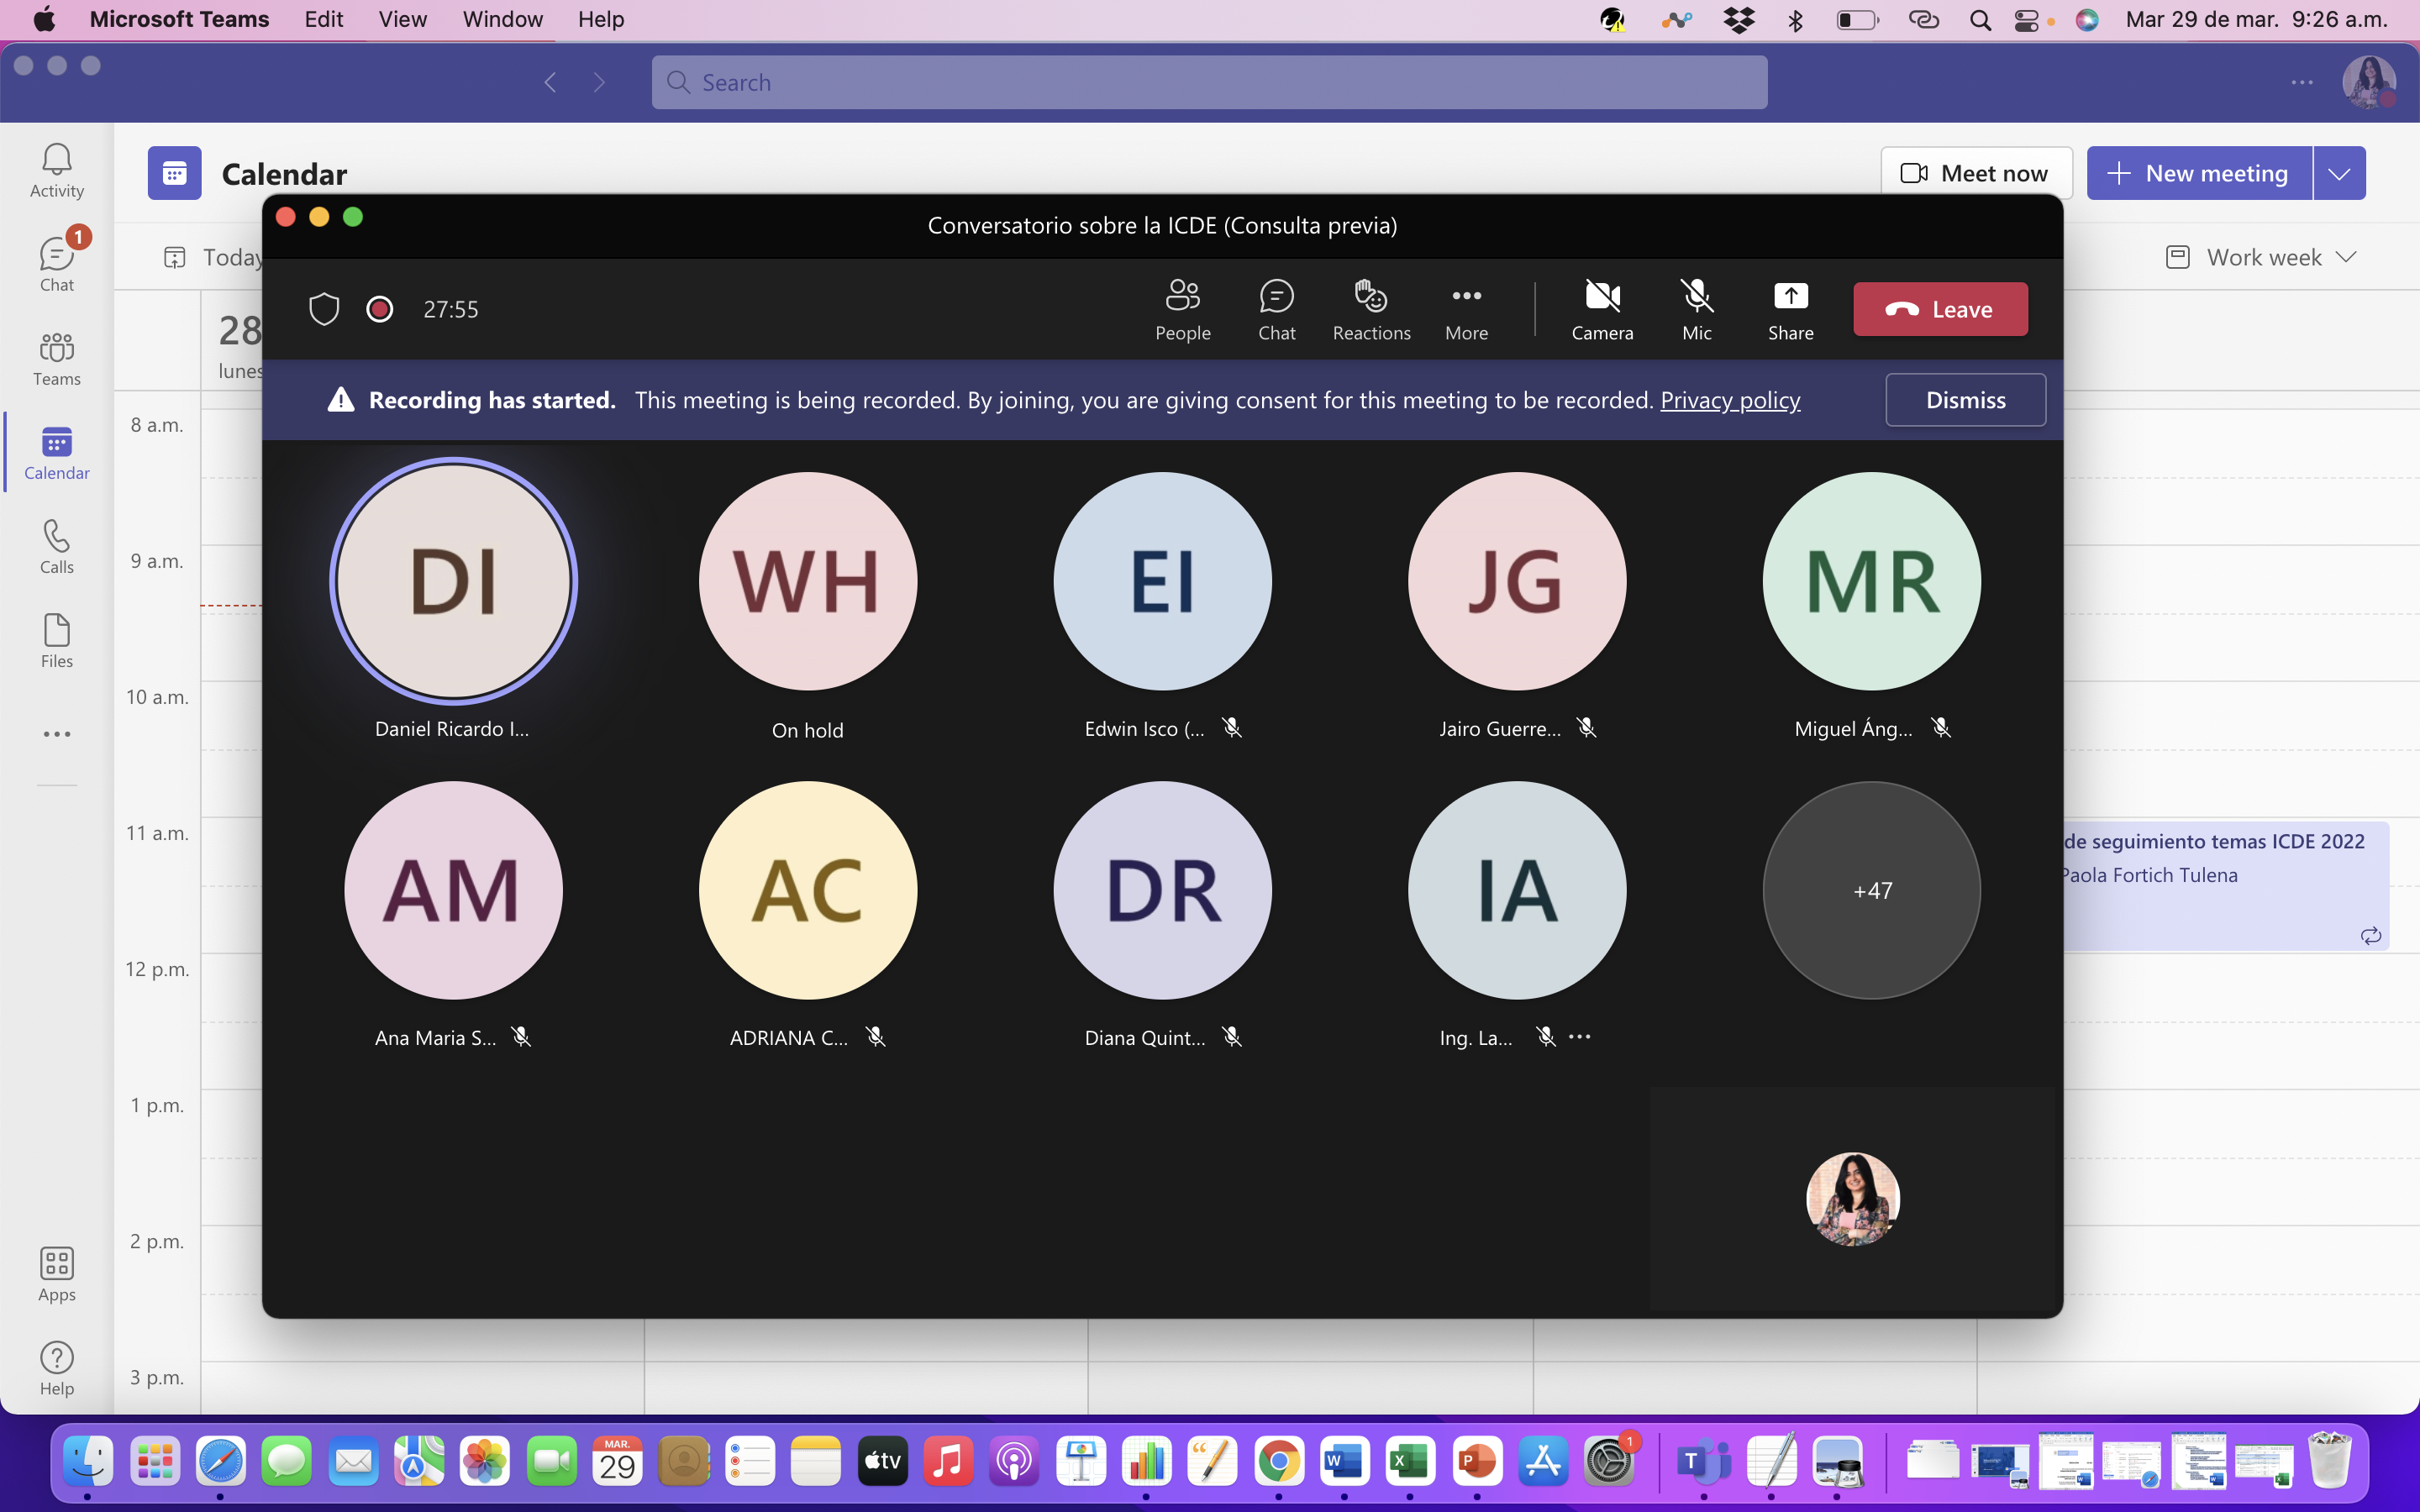Click the People icon in meeting toolbar
Image resolution: width=2420 pixels, height=1512 pixels.
(1185, 308)
